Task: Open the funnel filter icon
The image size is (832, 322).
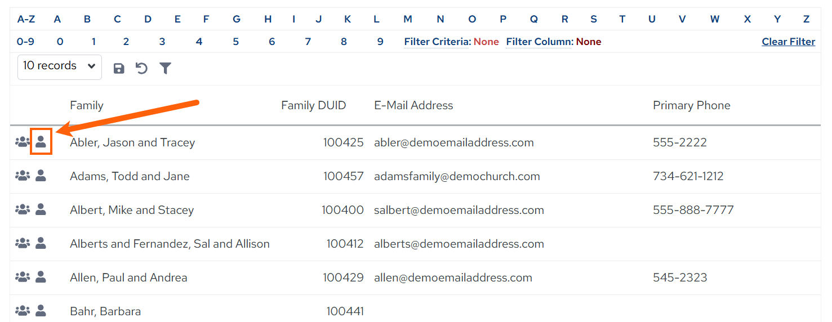Action: [165, 69]
